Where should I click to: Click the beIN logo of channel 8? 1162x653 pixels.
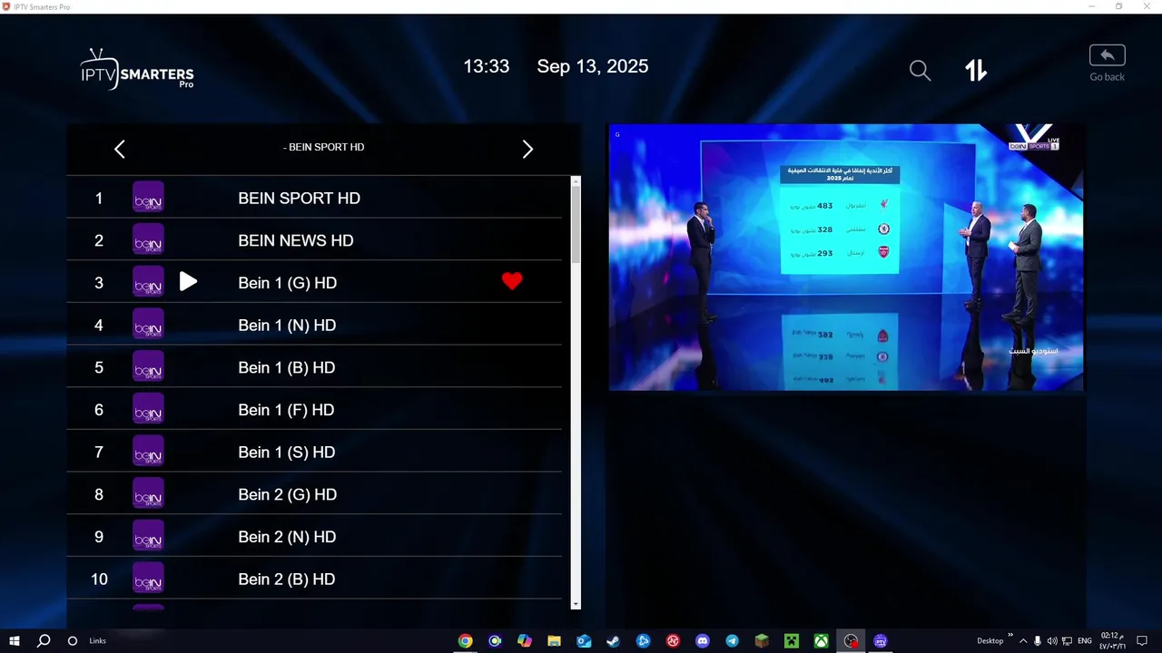[x=148, y=493]
